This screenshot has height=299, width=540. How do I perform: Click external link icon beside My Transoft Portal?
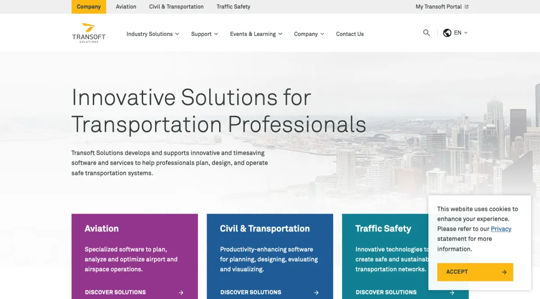[467, 7]
